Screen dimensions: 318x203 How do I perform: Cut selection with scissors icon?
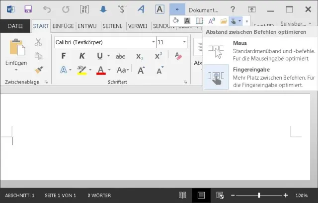38,42
